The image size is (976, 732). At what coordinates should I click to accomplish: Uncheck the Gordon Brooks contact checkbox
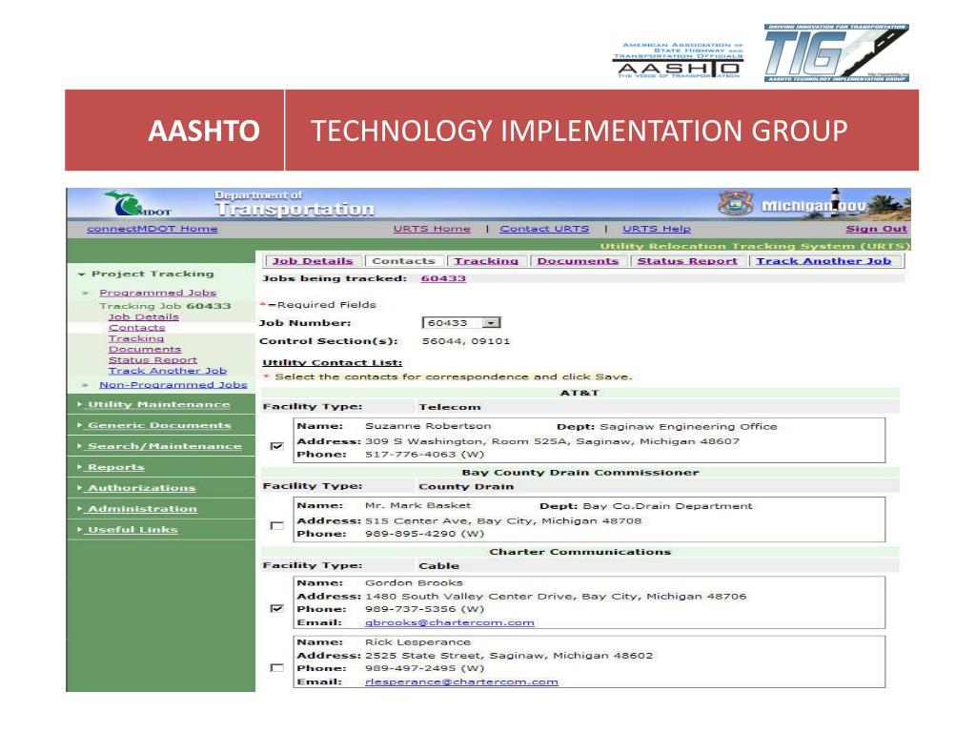[277, 608]
